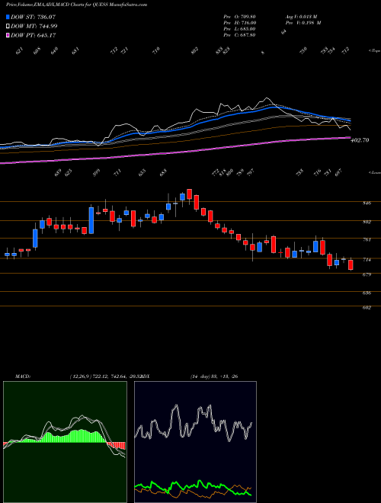Open the ADX indicator panel
The width and height of the screenshot is (381, 503).
(x=195, y=442)
